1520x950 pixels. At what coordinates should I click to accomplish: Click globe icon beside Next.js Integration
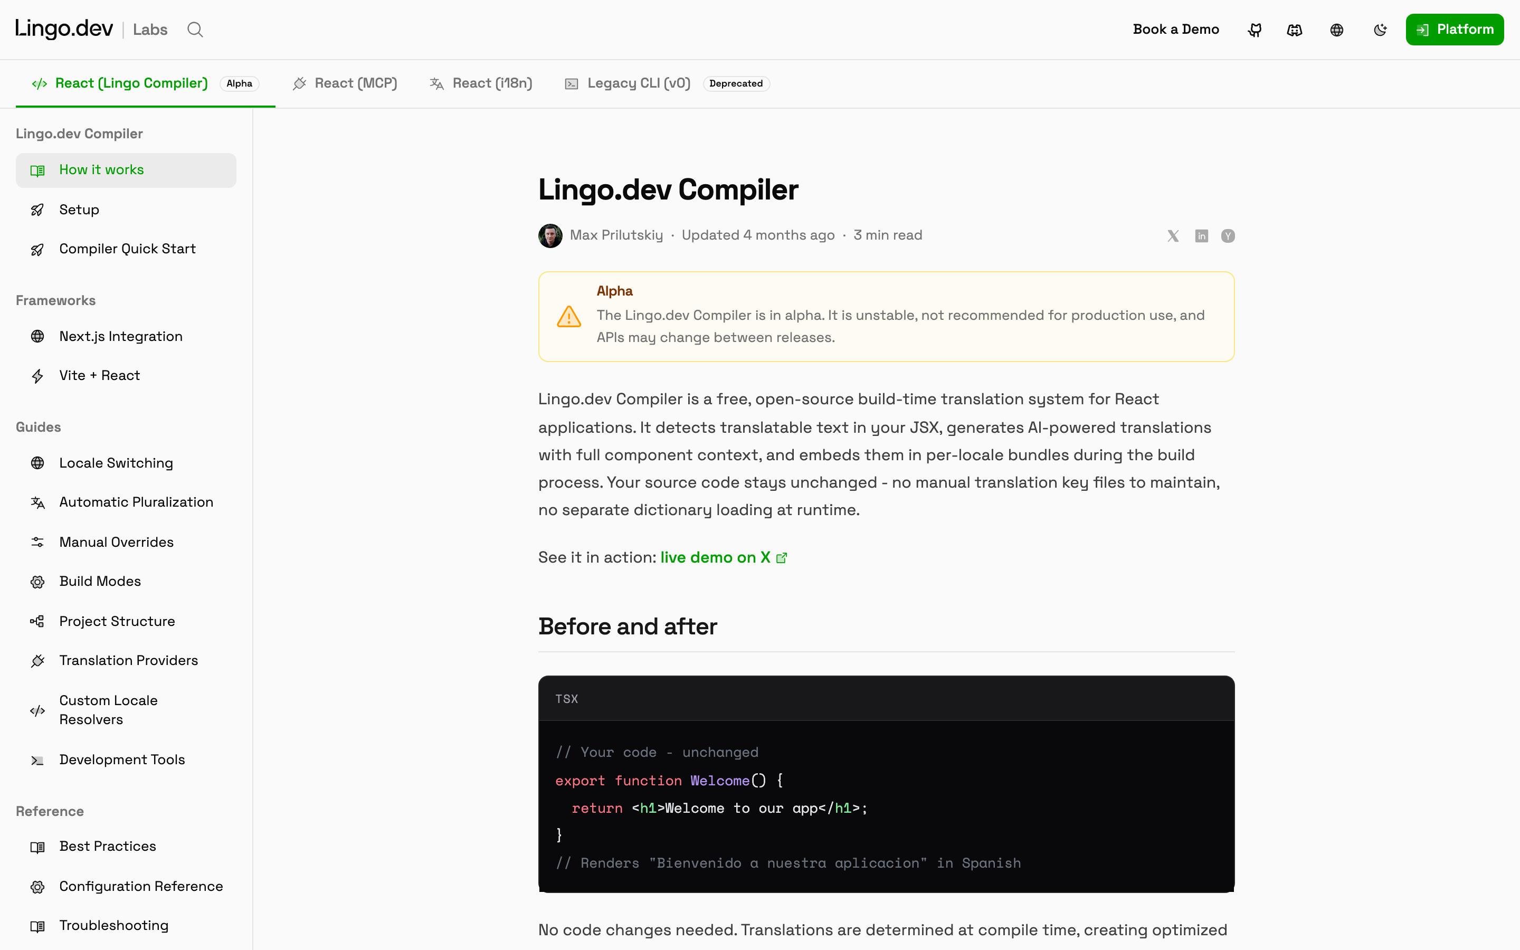pos(37,336)
